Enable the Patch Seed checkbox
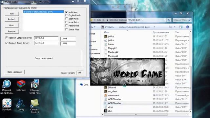 tap(66, 26)
